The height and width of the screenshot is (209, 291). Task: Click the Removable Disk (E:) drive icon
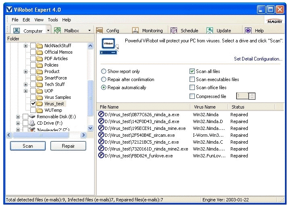[32, 117]
